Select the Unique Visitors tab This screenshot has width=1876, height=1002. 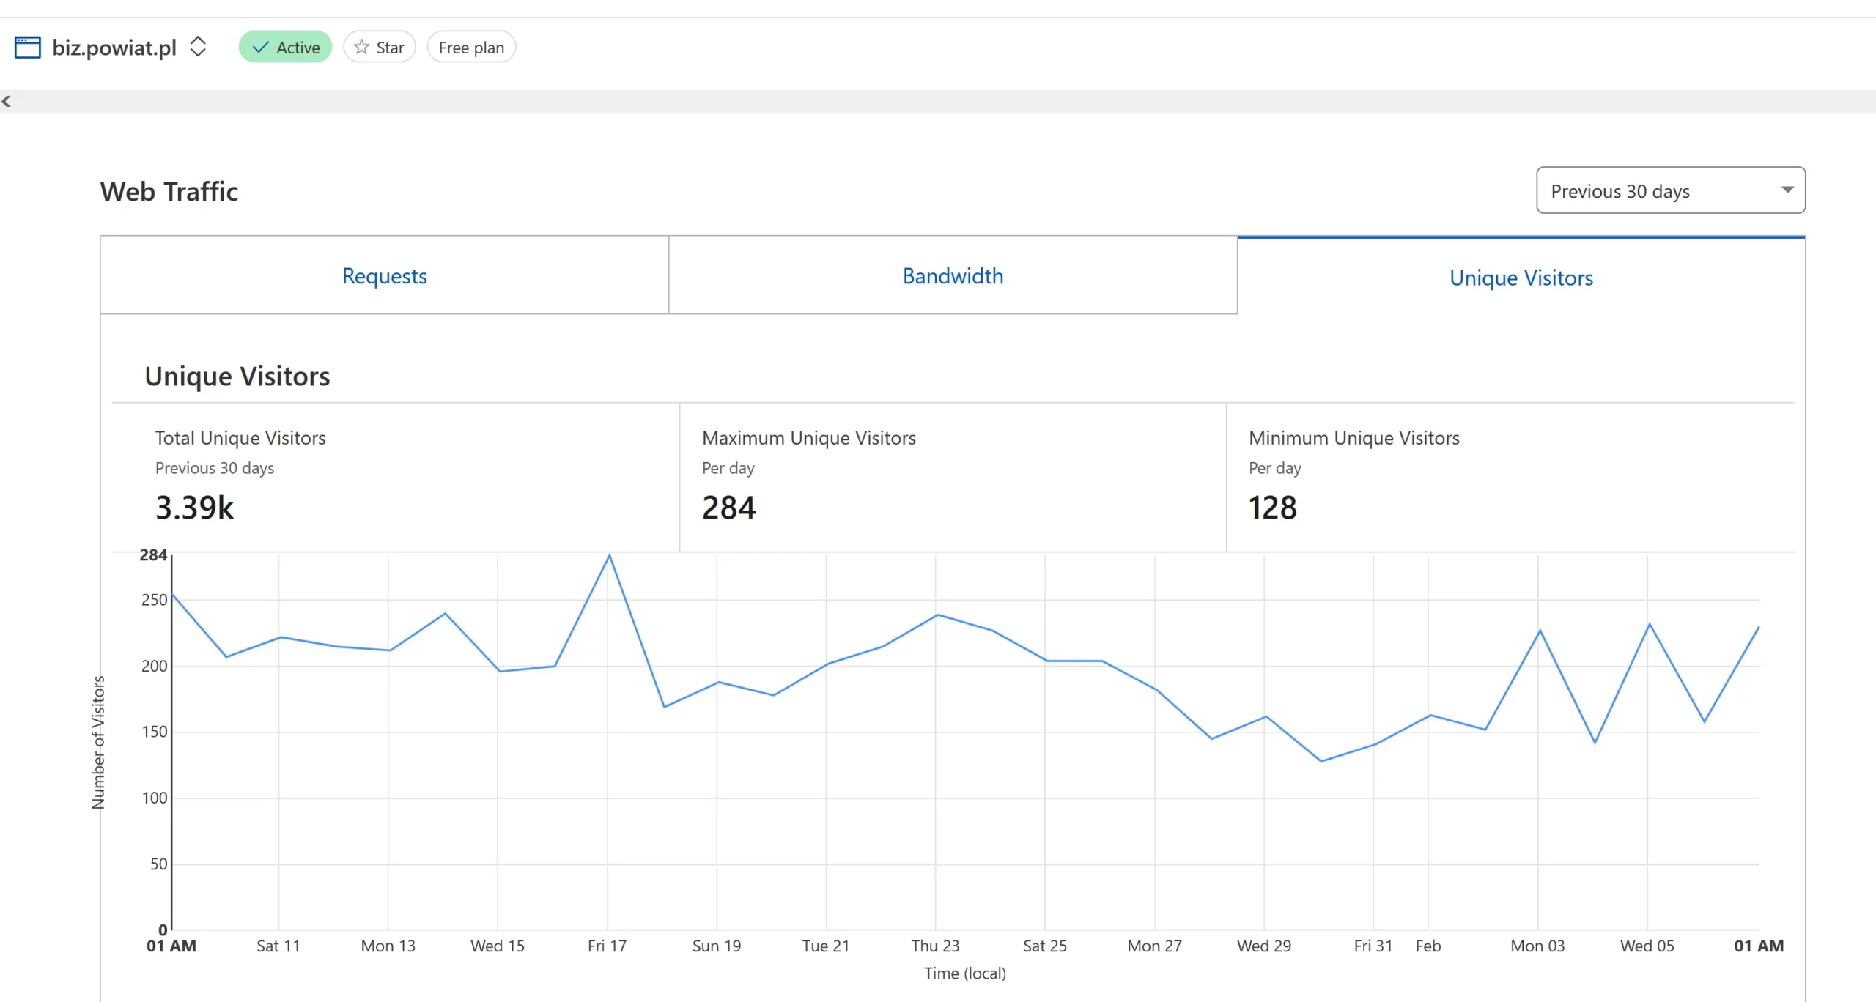(x=1521, y=278)
